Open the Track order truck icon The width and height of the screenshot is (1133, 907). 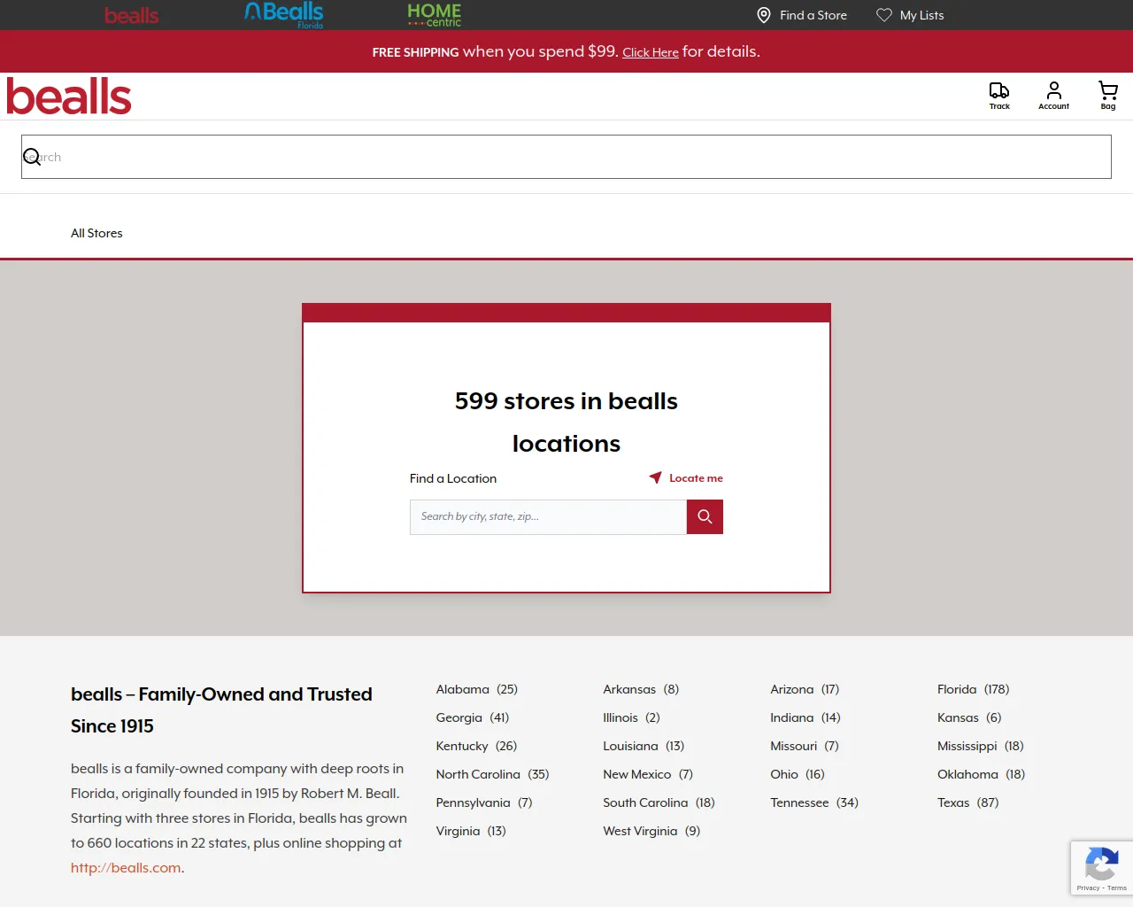pyautogui.click(x=999, y=90)
